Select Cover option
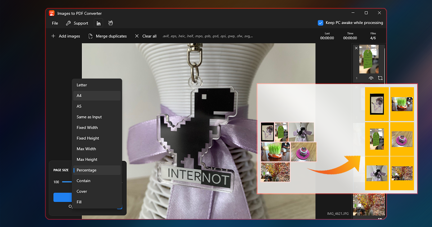 [x=97, y=191]
